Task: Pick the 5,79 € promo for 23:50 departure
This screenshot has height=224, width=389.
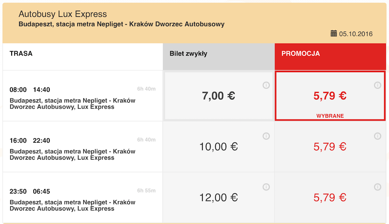Action: click(330, 198)
